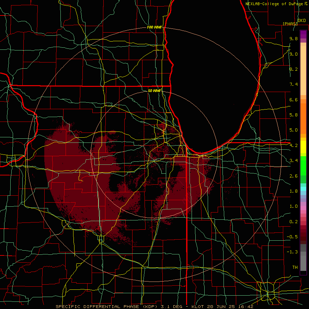
Task: Click the 2.6 legend value
Action: click(294, 176)
